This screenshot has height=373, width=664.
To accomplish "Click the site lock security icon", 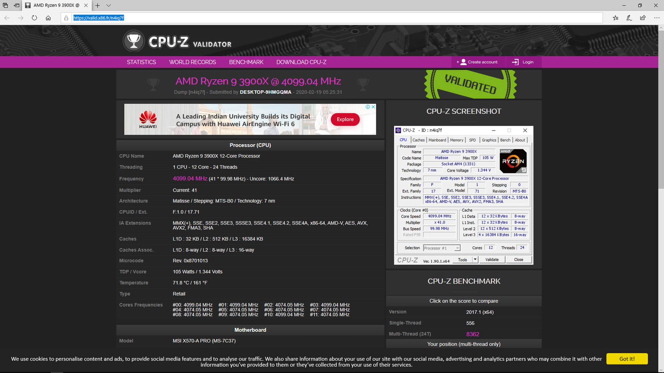I will [66, 18].
